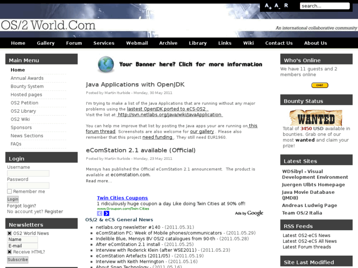Click the globe banner icon

tap(106, 64)
